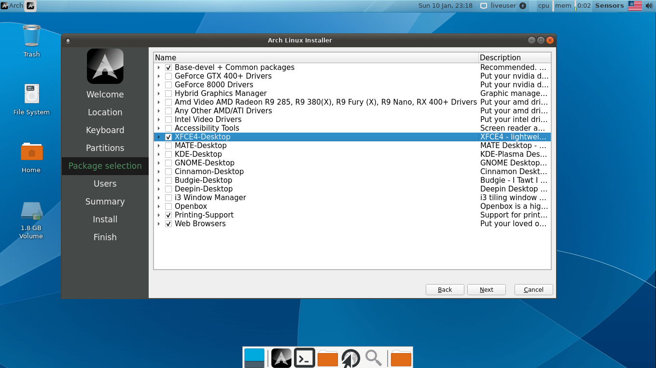Expand the Cinnamon-Desktop row
This screenshot has height=368, width=656.
click(158, 172)
